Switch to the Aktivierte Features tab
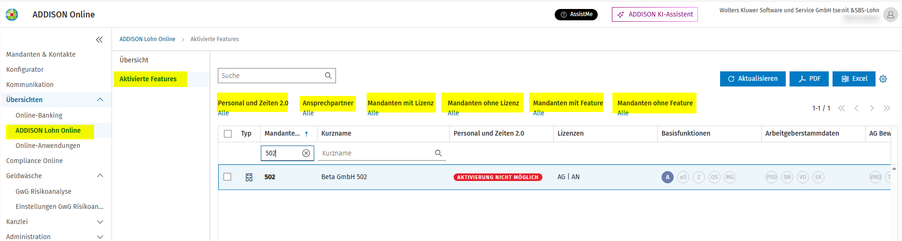 point(148,79)
